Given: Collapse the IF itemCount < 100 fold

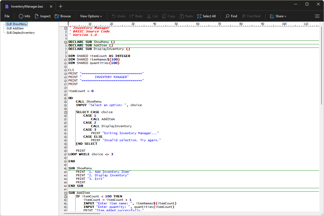Looking at the screenshot, I should point(66,196).
